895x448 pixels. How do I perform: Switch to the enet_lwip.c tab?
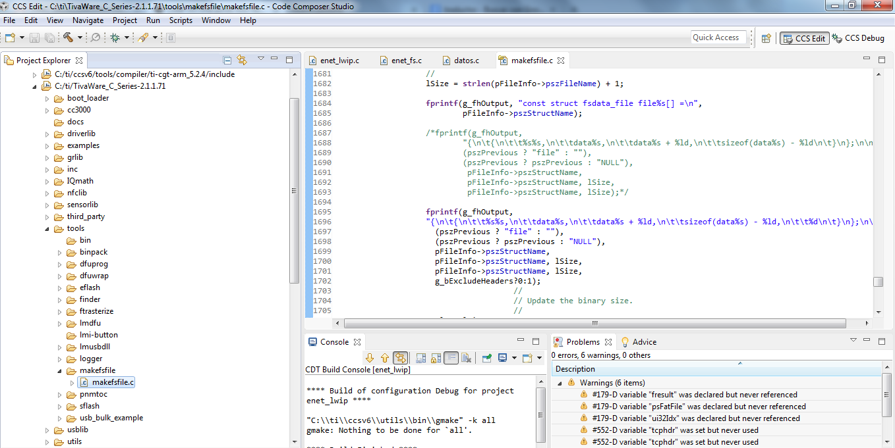[x=334, y=61]
